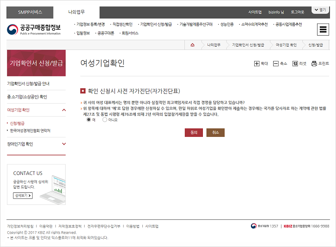Select the 예 radio button
Image resolution: width=336 pixels, height=247 pixels.
[x=88, y=120]
